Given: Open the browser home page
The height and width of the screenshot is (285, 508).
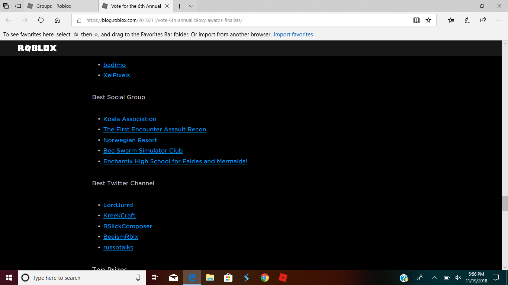Looking at the screenshot, I should point(57,20).
